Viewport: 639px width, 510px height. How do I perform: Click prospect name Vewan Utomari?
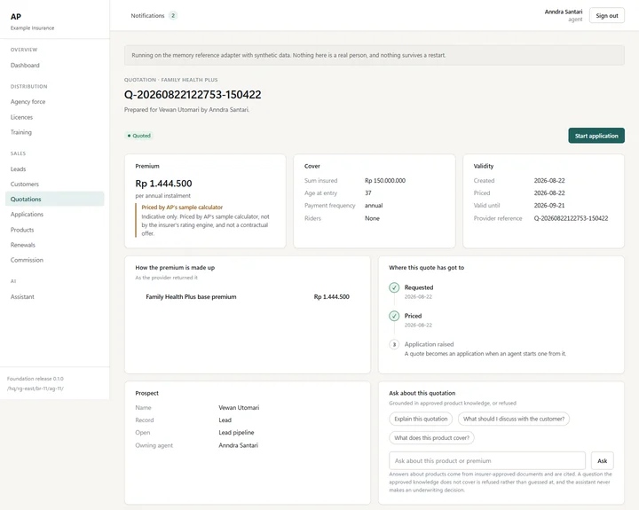(239, 407)
